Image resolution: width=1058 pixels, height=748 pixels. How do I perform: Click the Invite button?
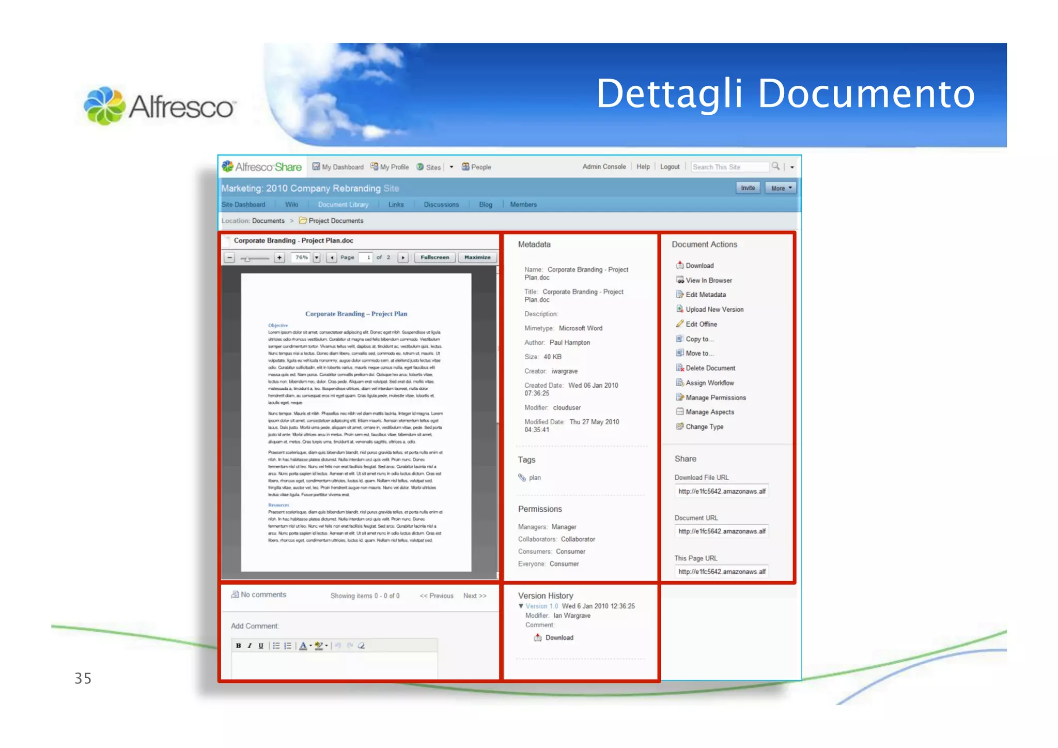748,188
